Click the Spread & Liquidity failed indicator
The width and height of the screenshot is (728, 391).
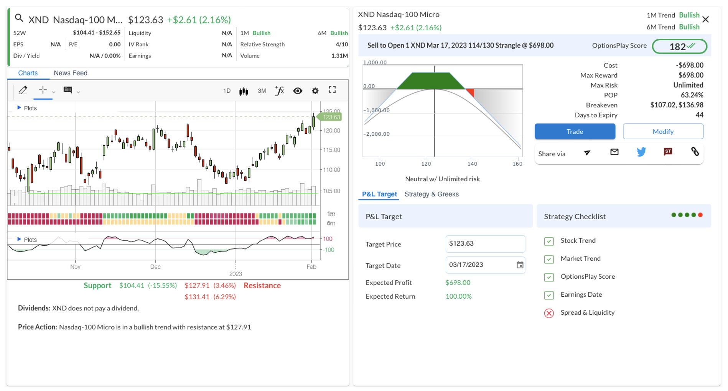click(x=549, y=313)
